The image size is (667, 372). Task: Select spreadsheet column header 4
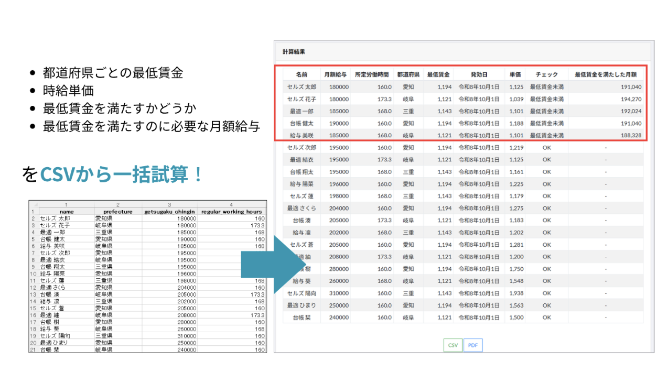click(231, 204)
